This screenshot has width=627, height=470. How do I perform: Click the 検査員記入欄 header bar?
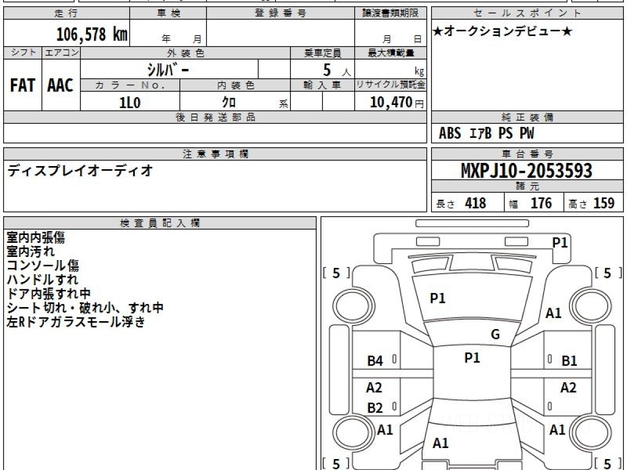coord(160,223)
